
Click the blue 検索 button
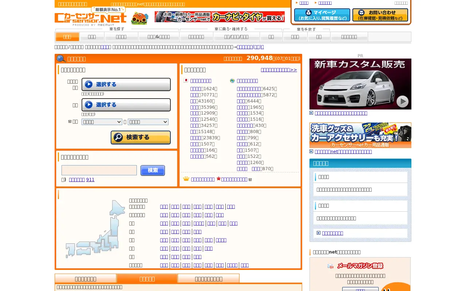pos(153,170)
